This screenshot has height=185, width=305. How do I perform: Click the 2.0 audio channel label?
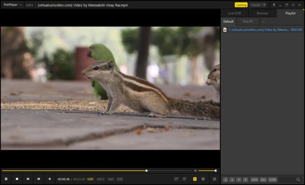(x=120, y=179)
